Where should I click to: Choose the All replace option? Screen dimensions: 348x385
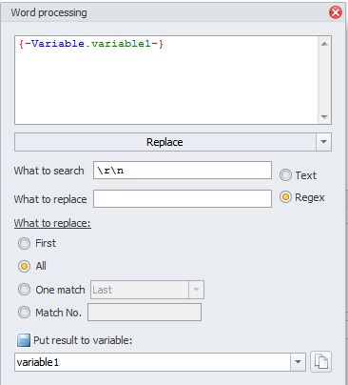pyautogui.click(x=24, y=266)
